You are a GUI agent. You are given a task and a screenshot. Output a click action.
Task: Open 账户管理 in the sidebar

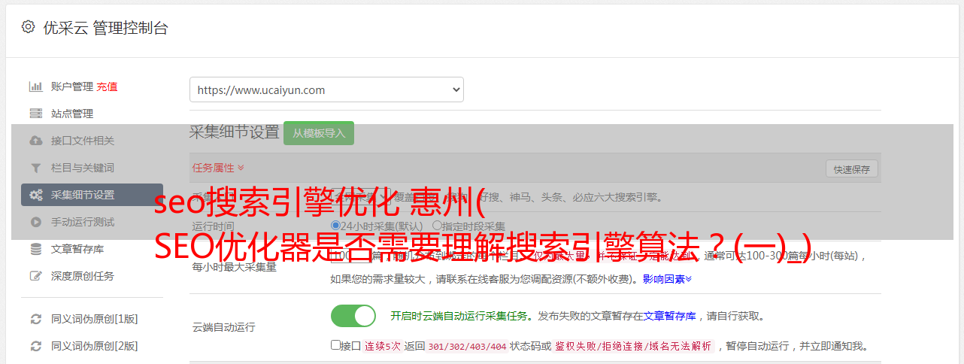pos(71,86)
